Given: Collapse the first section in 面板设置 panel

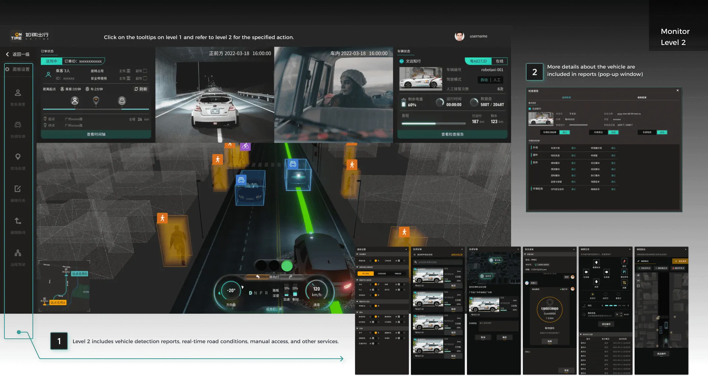Looking at the screenshot, I should 357,254.
